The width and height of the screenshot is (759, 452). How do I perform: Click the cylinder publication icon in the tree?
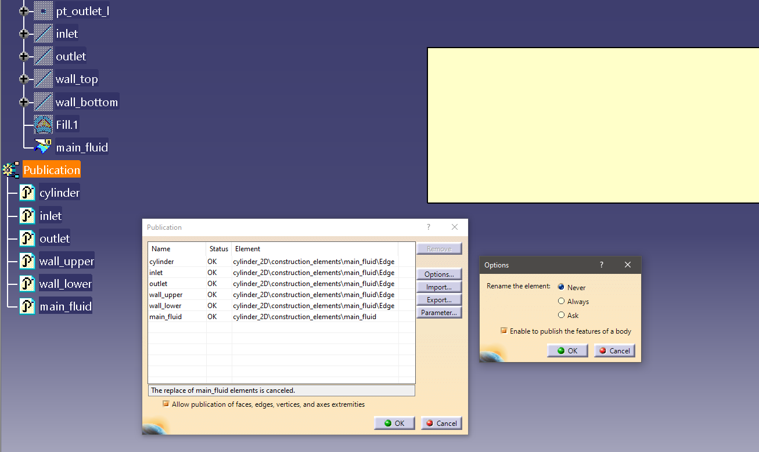click(x=27, y=193)
